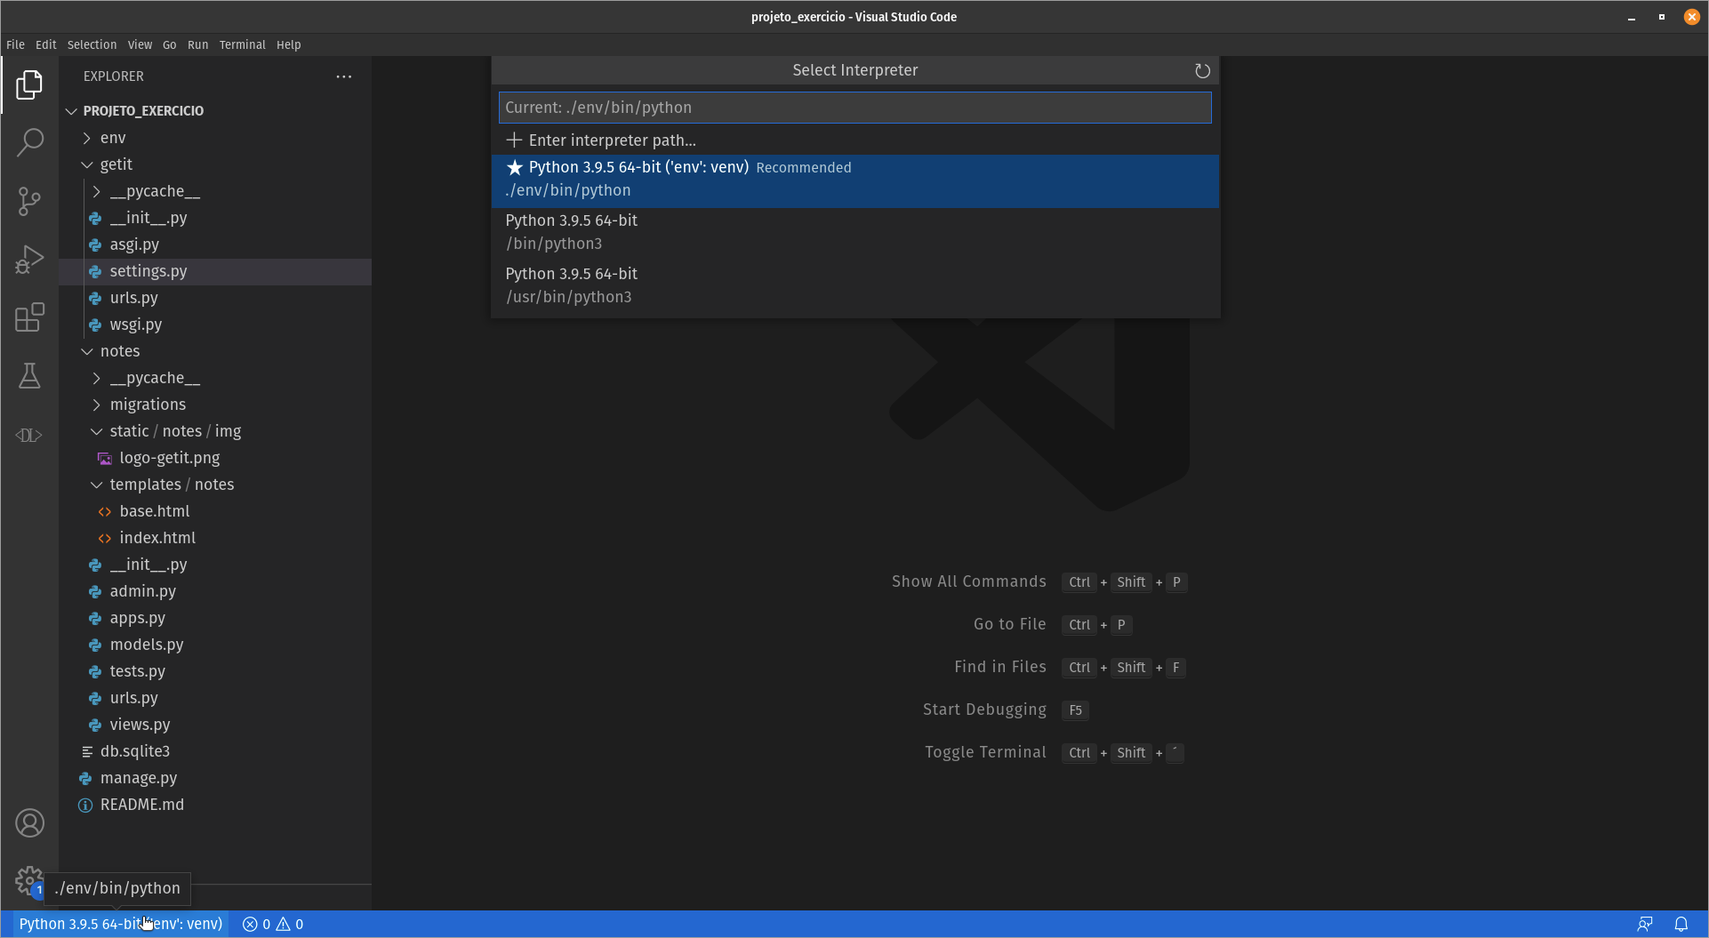Open the Help menu
The height and width of the screenshot is (938, 1709).
(288, 44)
